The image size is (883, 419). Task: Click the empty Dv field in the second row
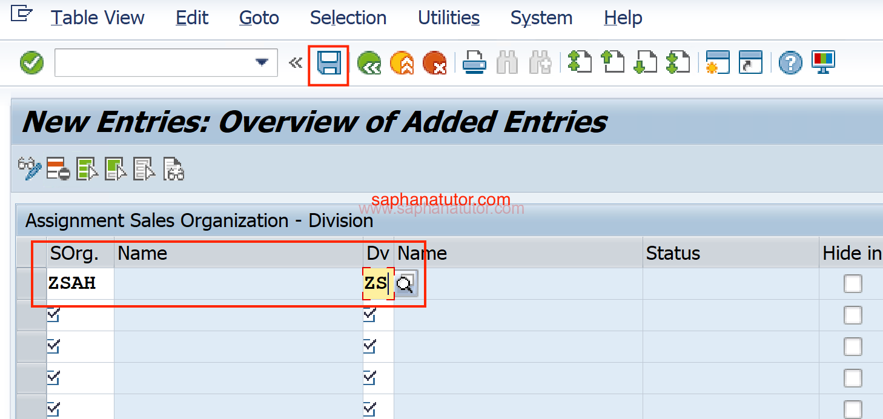[379, 315]
